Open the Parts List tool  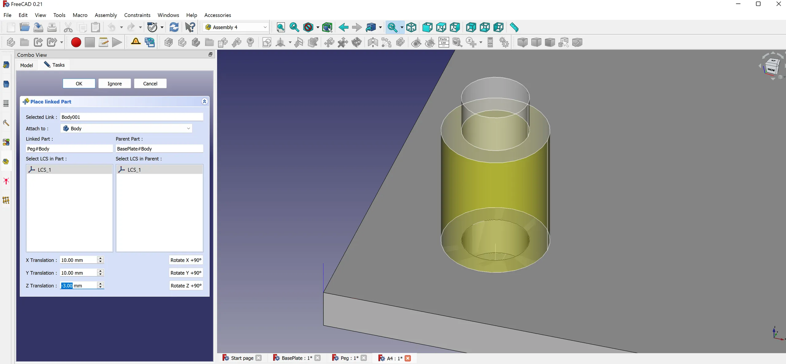(x=443, y=42)
